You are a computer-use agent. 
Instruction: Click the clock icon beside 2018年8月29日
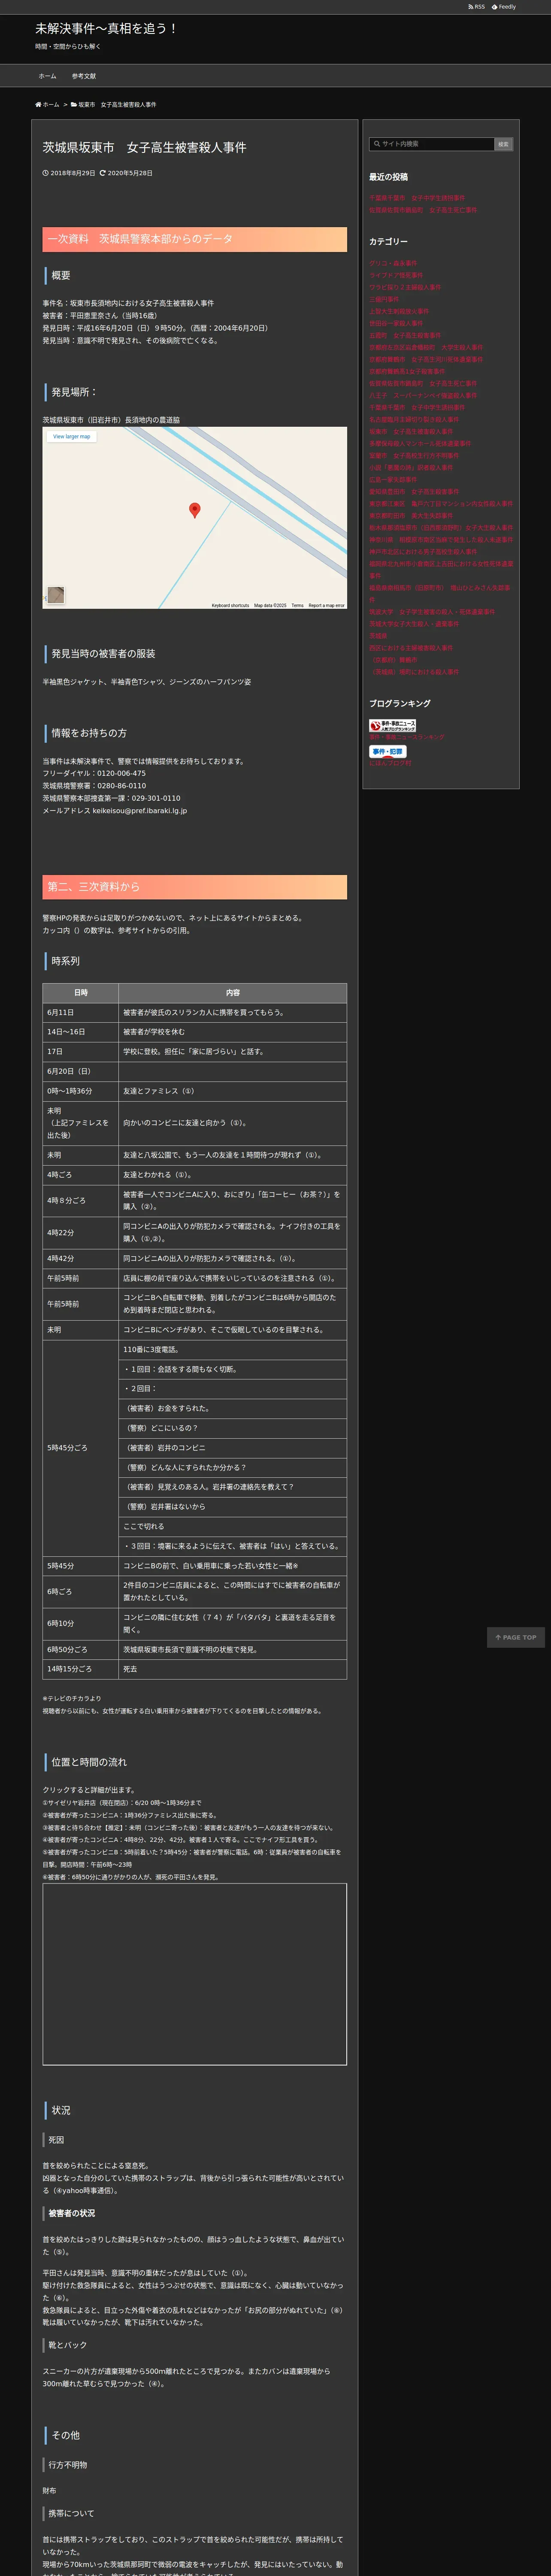click(45, 173)
